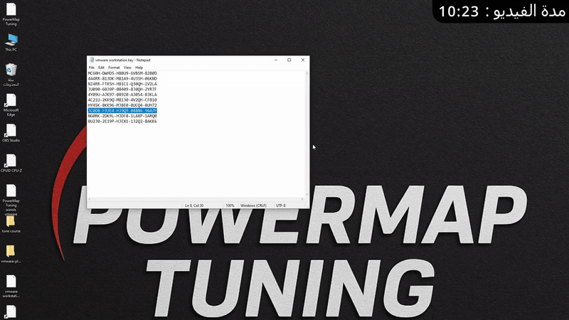
Task: Click the Notepad icon in the title bar
Action: tap(90, 60)
